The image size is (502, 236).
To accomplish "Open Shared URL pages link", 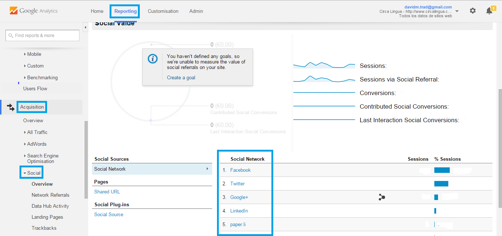I will coord(107,192).
